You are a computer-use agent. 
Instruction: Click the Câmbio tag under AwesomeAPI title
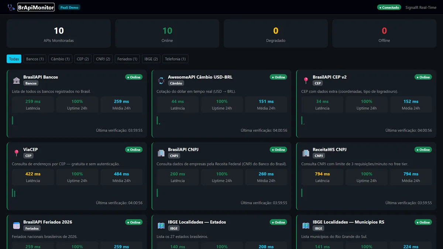pos(176,83)
